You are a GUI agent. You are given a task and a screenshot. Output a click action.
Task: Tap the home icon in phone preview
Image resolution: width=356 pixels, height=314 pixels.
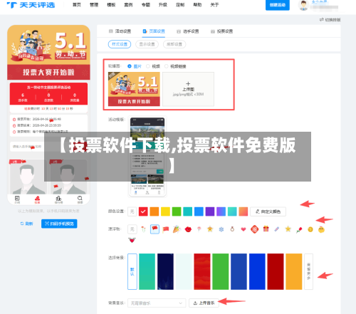click(17, 199)
